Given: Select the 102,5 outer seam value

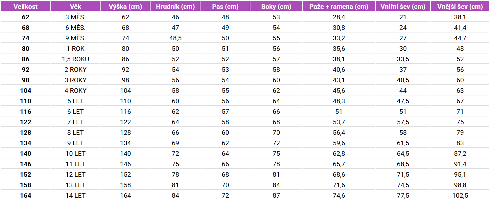Looking at the screenshot, I should pyautogui.click(x=460, y=195).
